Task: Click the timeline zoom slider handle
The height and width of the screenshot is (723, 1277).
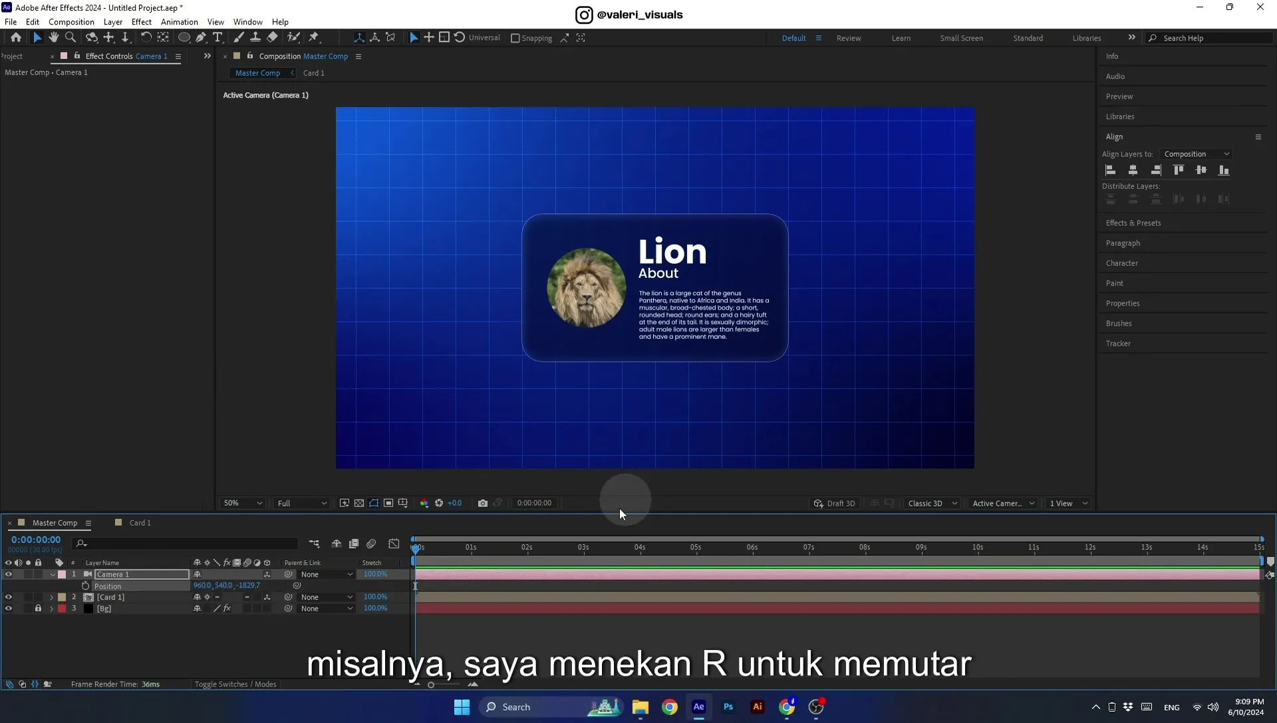Action: pyautogui.click(x=431, y=684)
